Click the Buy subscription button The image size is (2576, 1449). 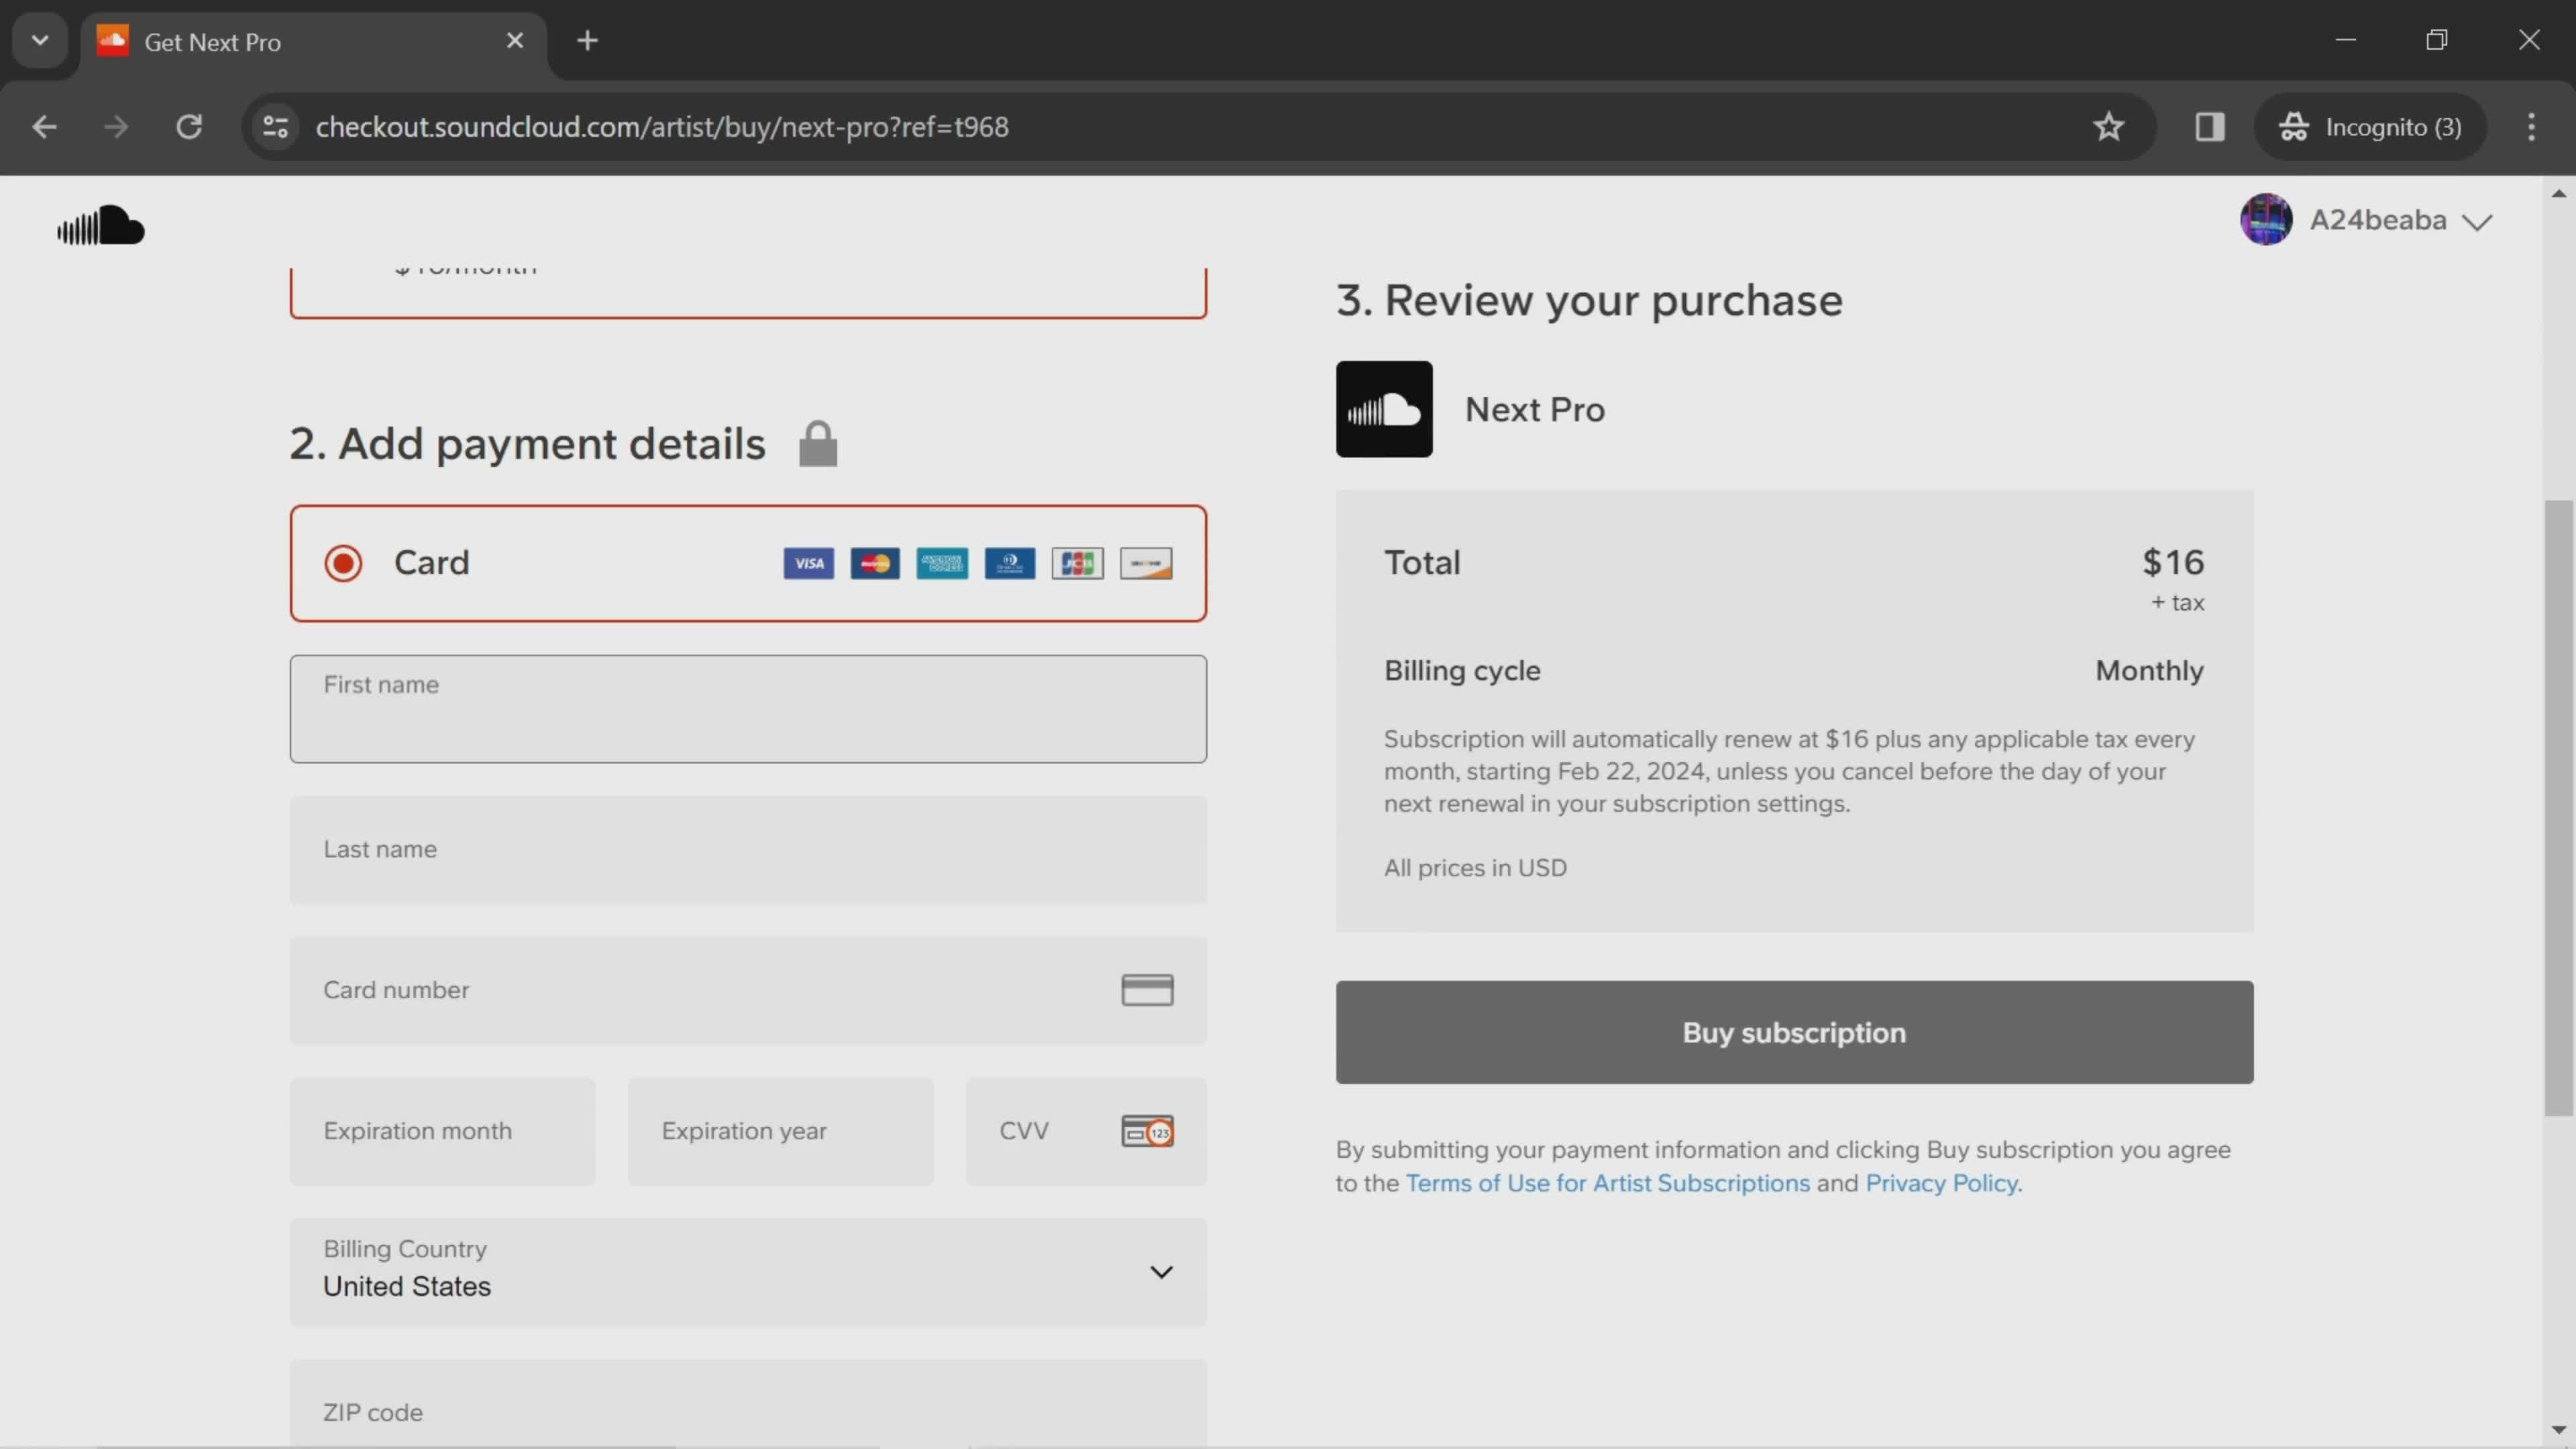(1792, 1032)
